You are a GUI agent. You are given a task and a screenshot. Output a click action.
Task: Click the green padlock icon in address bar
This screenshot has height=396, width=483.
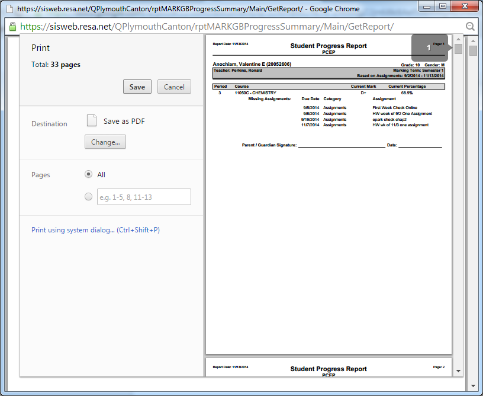(x=12, y=27)
